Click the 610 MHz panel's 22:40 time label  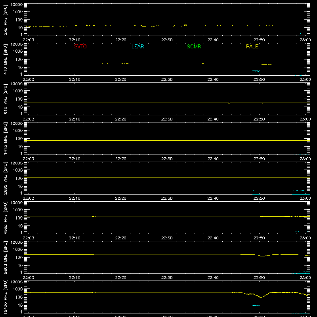pos(213,119)
